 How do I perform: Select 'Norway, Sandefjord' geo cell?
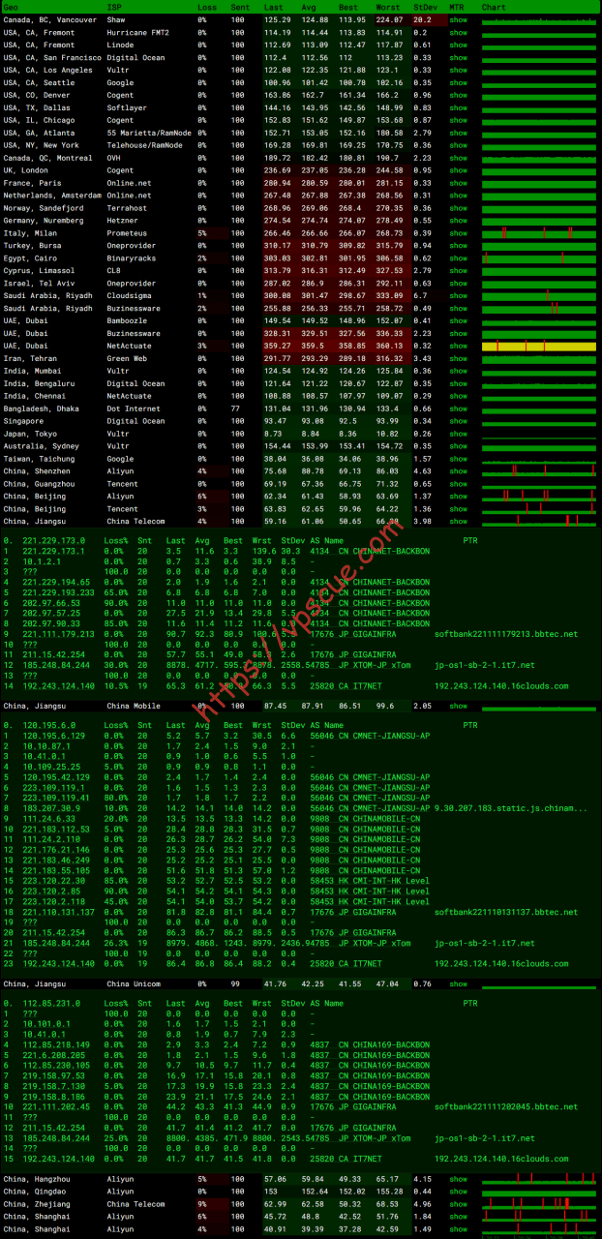(43, 208)
